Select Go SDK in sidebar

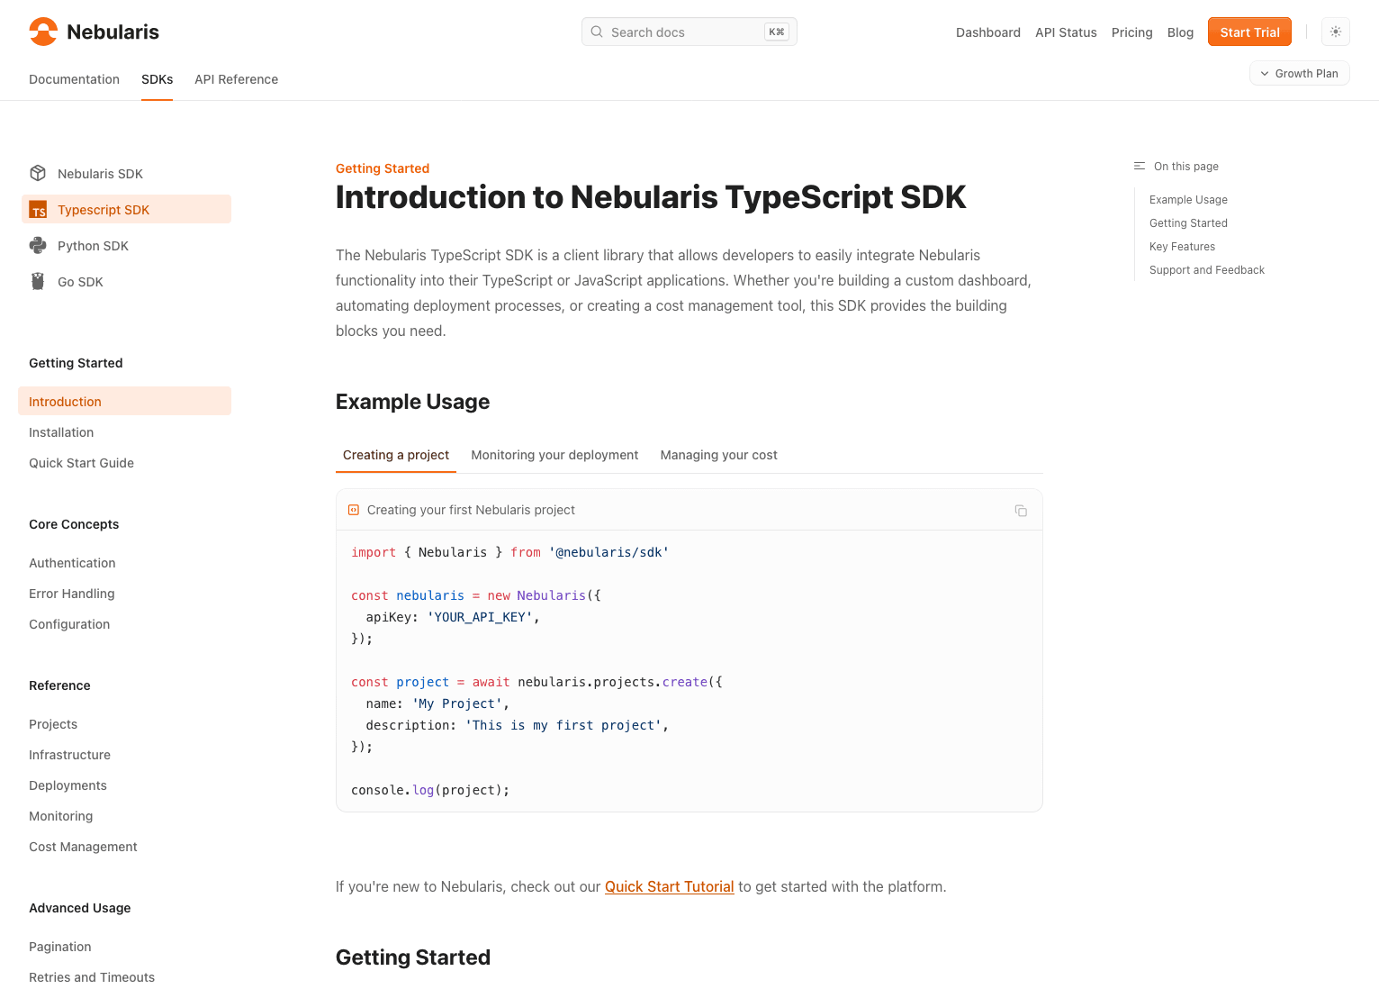[x=126, y=281]
